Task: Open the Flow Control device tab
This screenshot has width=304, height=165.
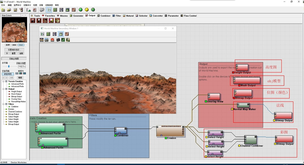Action: pyautogui.click(x=188, y=16)
